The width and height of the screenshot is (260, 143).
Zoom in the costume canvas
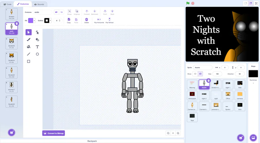(178, 133)
